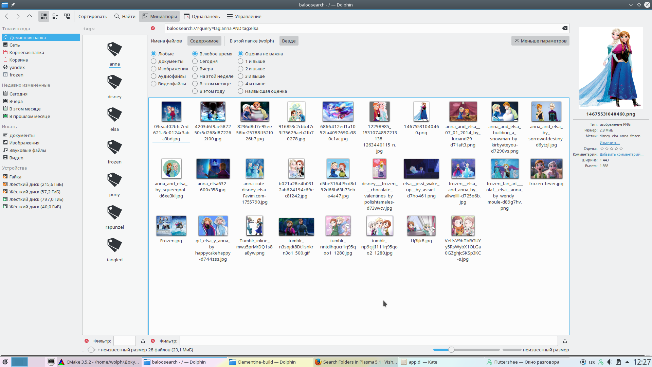Click the anna tag icon
This screenshot has width=652, height=367.
point(114,50)
